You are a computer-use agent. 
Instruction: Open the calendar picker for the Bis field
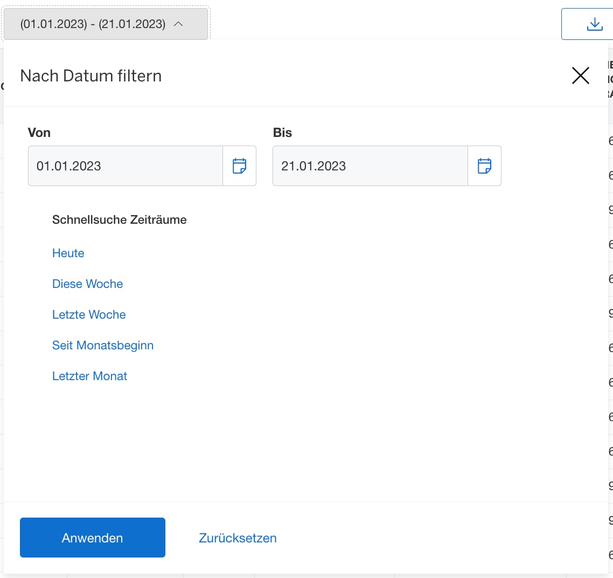(484, 166)
